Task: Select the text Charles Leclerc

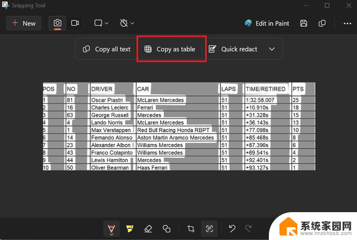Action: 110,107
